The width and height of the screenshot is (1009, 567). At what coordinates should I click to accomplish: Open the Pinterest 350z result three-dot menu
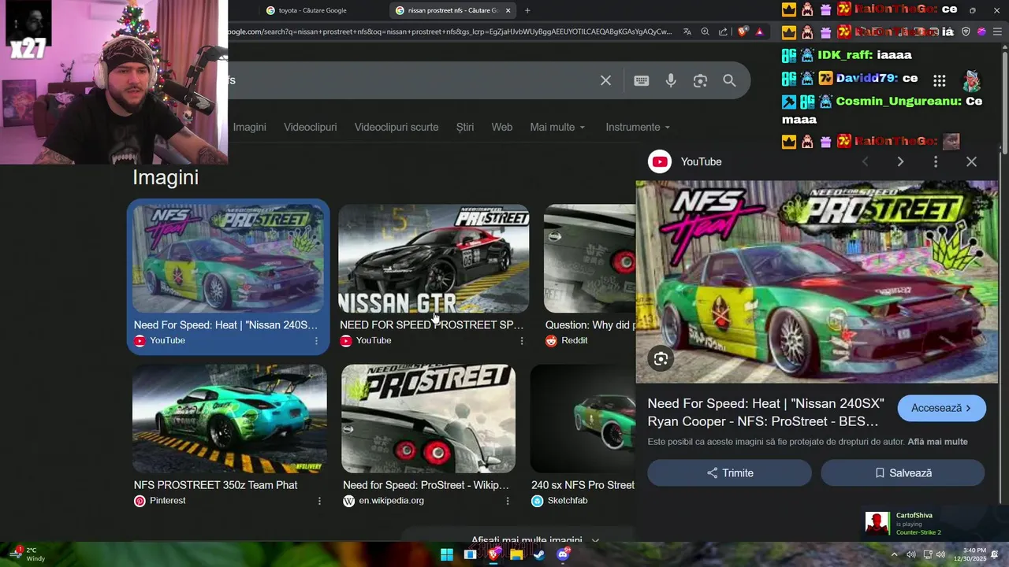(319, 501)
